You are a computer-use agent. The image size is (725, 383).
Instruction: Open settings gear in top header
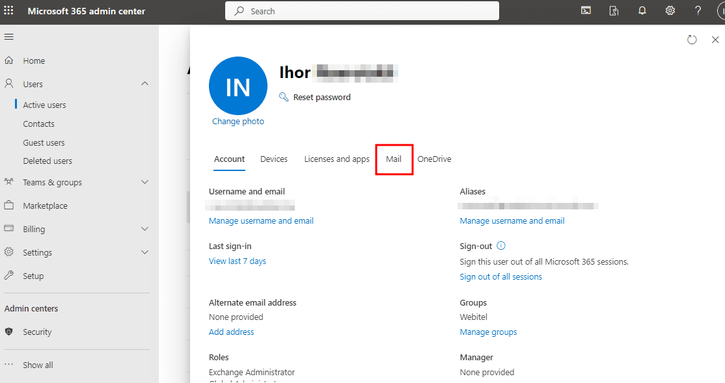tap(670, 10)
